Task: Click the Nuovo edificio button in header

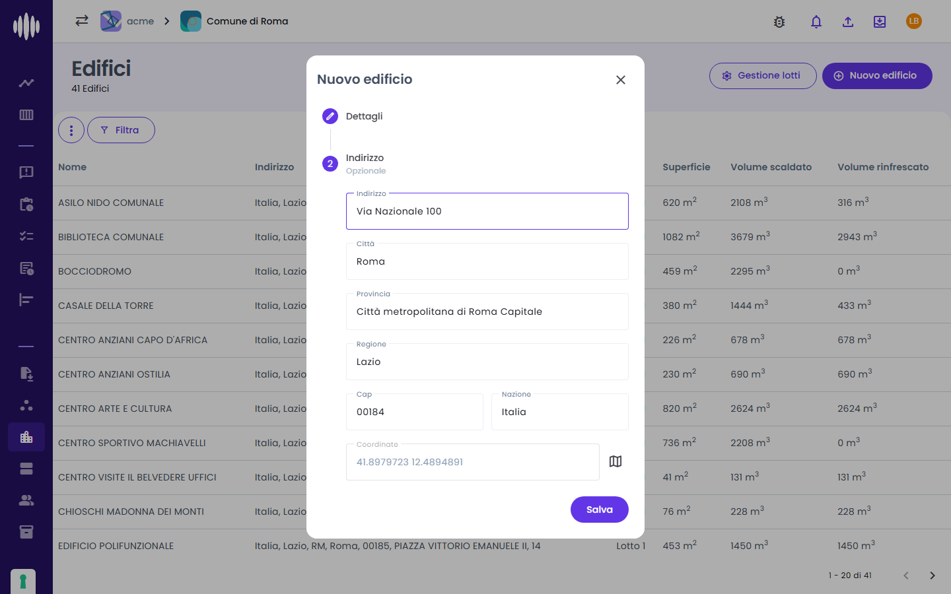Action: [877, 76]
